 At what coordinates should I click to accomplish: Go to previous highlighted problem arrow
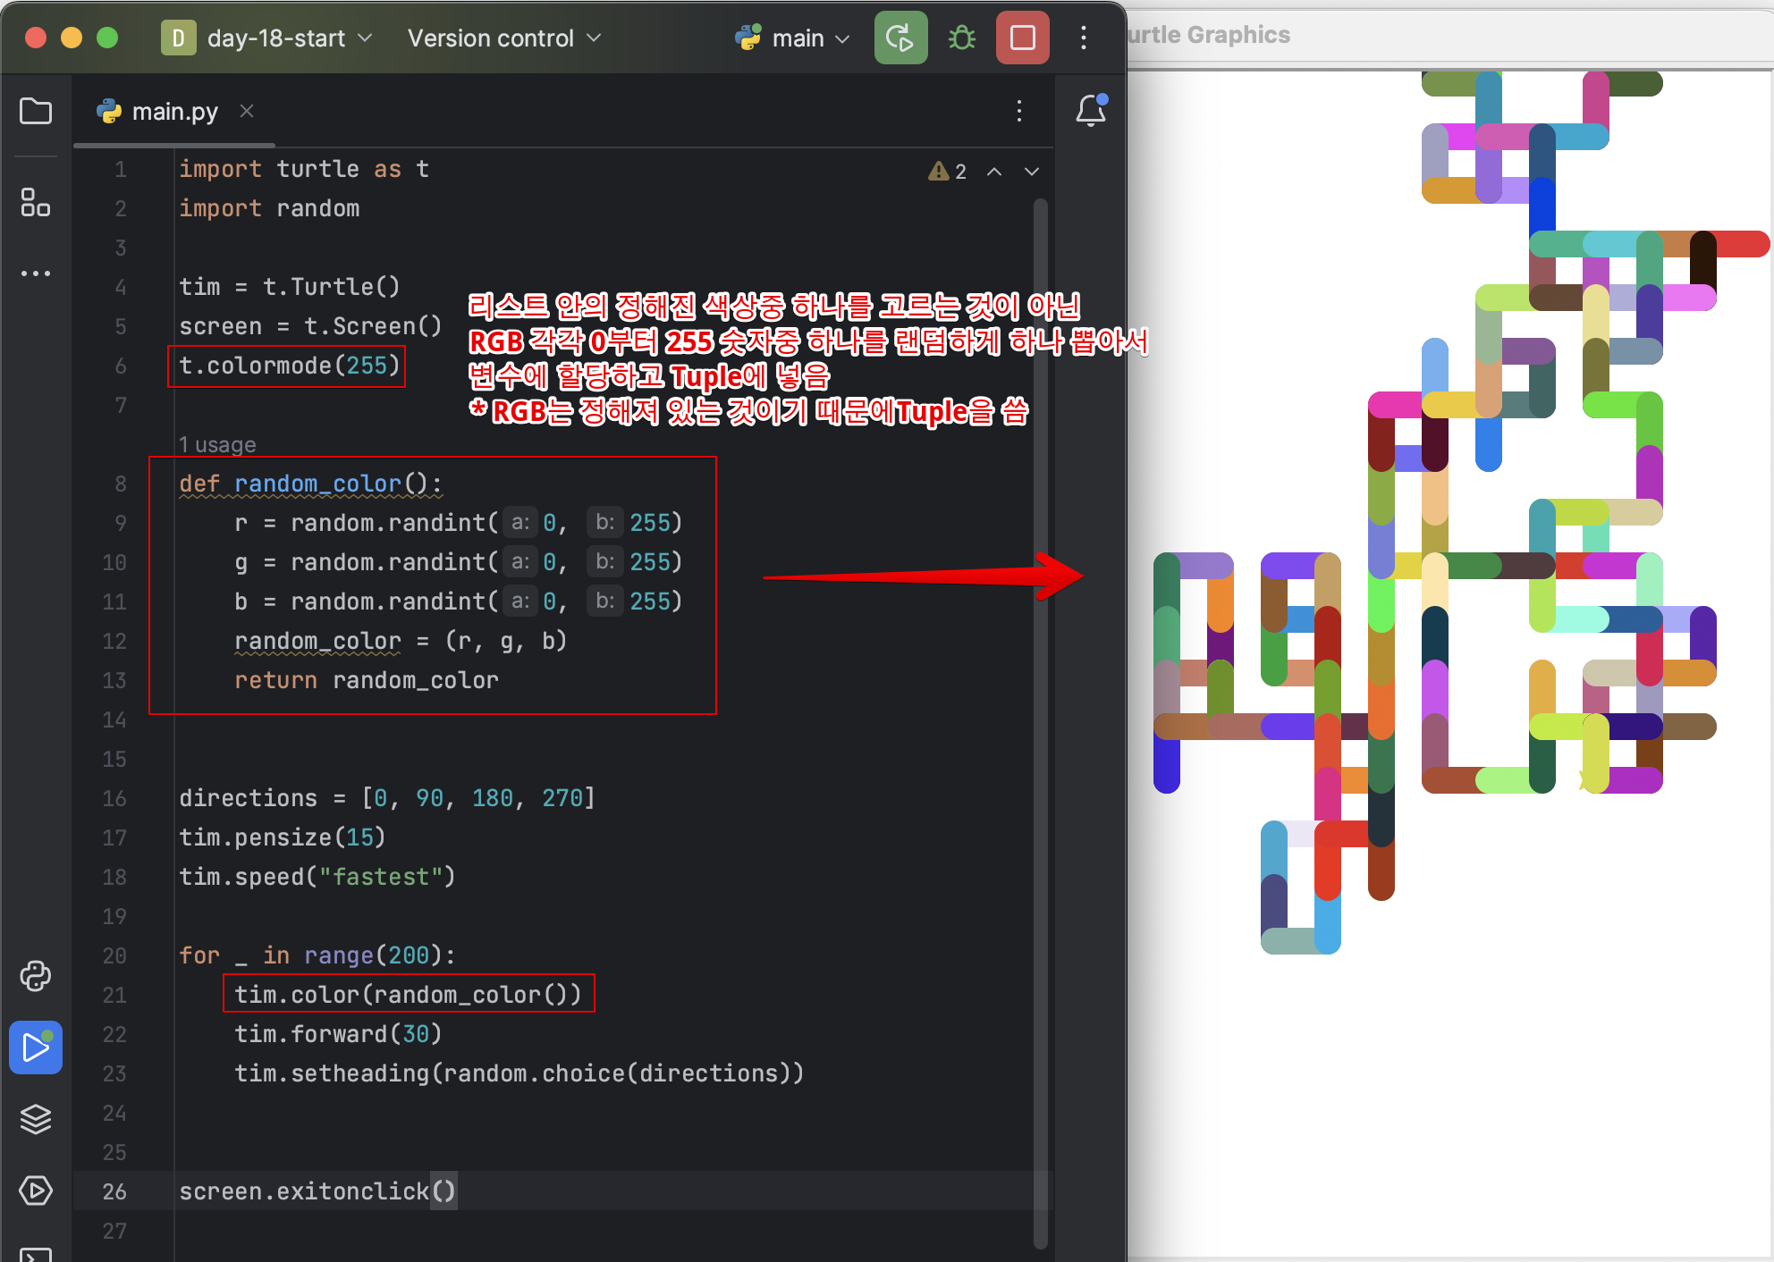click(x=994, y=171)
